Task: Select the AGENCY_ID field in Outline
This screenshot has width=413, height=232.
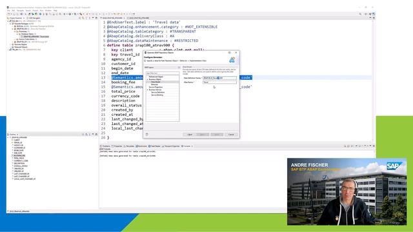Action: click(x=19, y=145)
